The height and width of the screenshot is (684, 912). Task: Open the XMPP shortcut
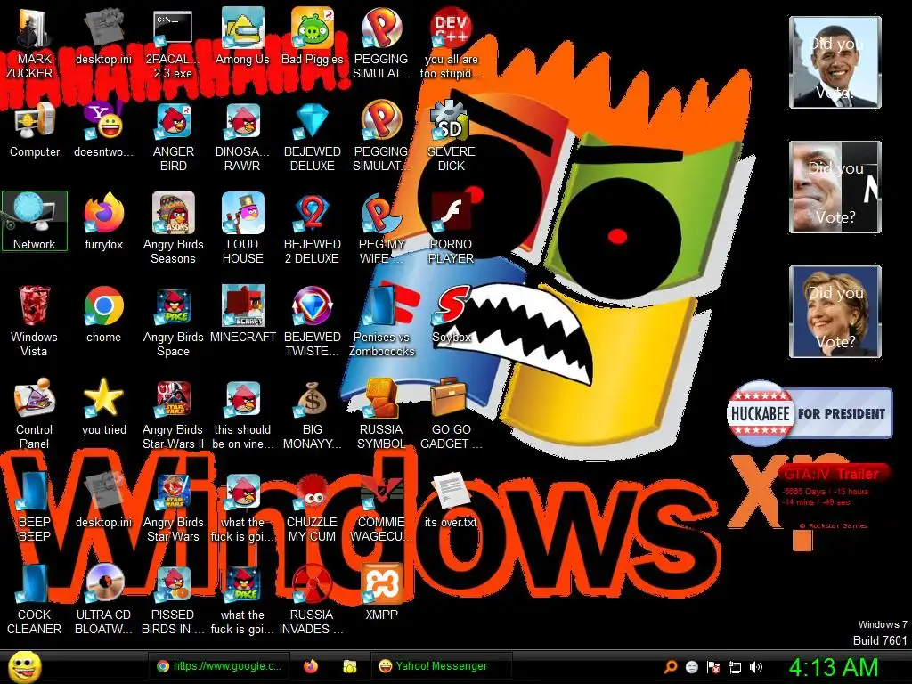point(381,592)
